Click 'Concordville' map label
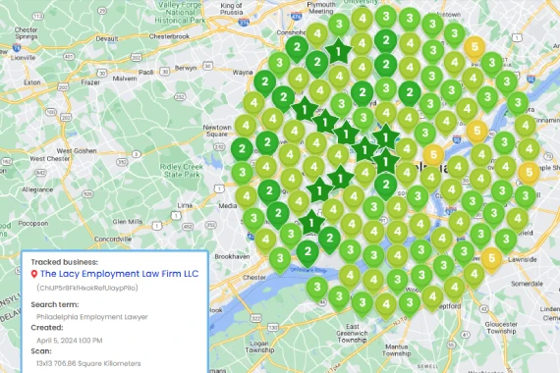The height and width of the screenshot is (373, 560). coord(113,239)
